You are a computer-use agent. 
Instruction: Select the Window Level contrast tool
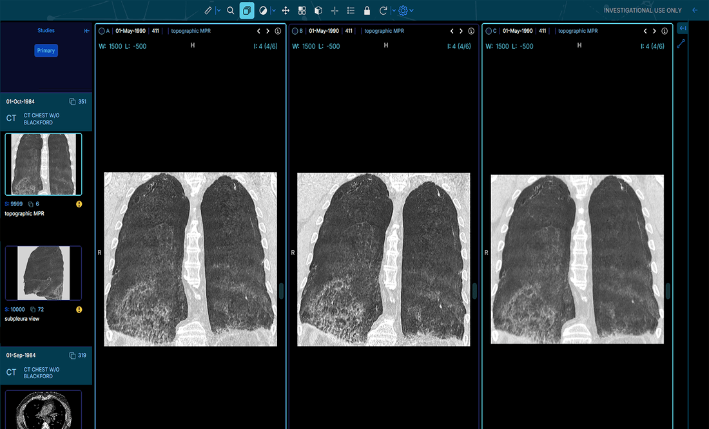click(x=263, y=10)
